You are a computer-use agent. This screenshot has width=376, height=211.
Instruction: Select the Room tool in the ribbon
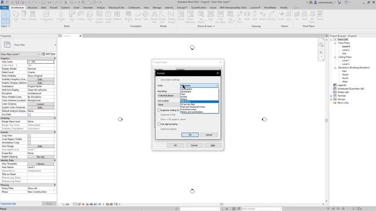[181, 16]
